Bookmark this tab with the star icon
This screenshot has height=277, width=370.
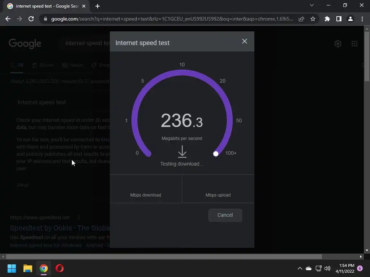[313, 19]
